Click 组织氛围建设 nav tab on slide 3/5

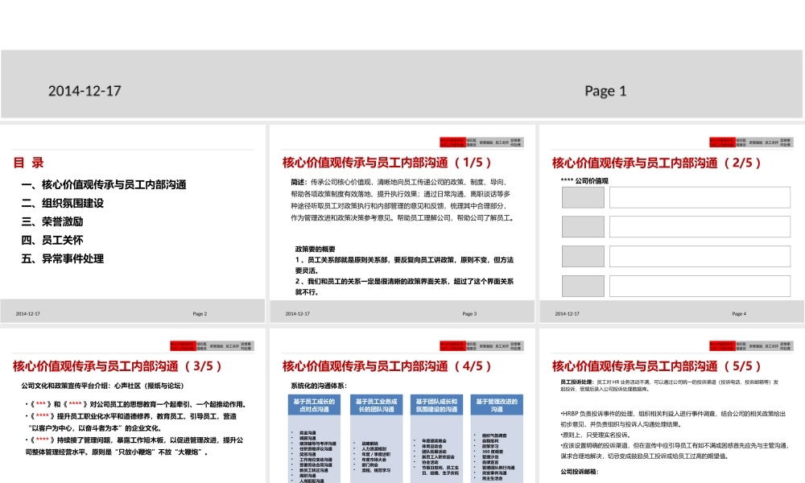point(202,346)
